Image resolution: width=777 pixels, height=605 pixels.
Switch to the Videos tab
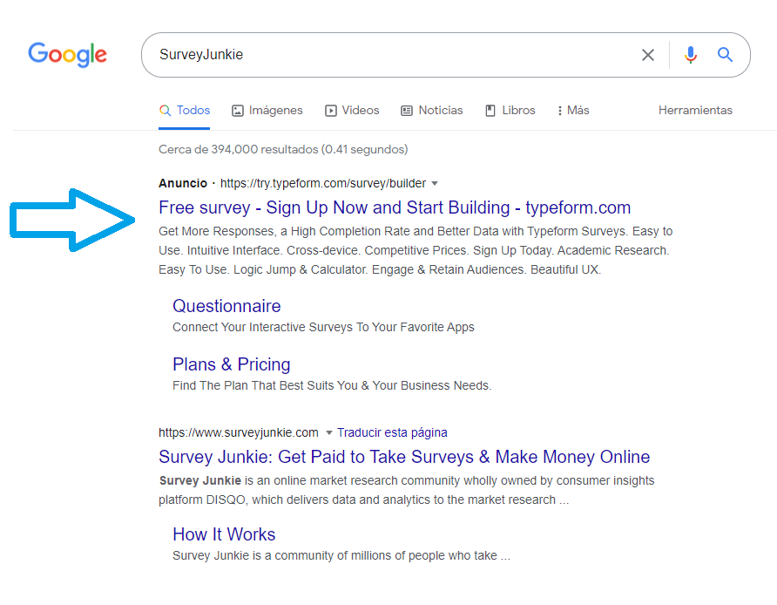click(352, 110)
